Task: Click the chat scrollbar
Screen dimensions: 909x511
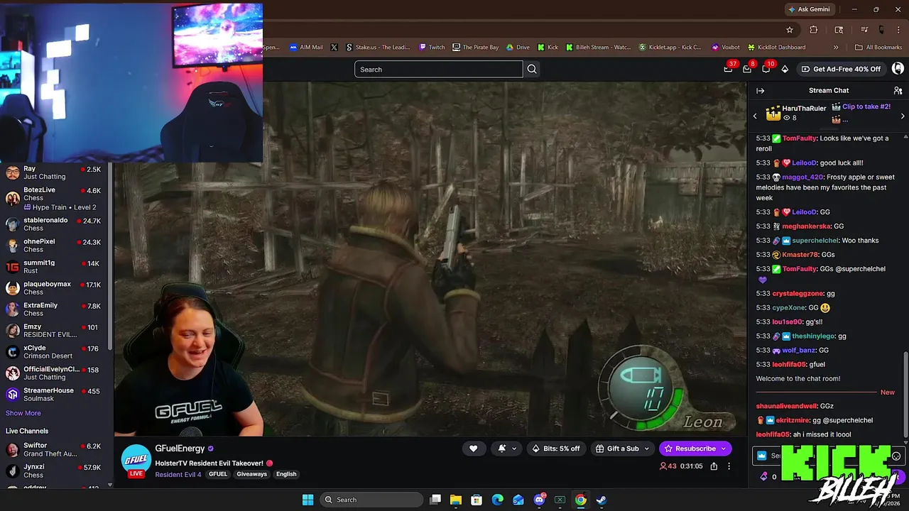Action: 905,394
